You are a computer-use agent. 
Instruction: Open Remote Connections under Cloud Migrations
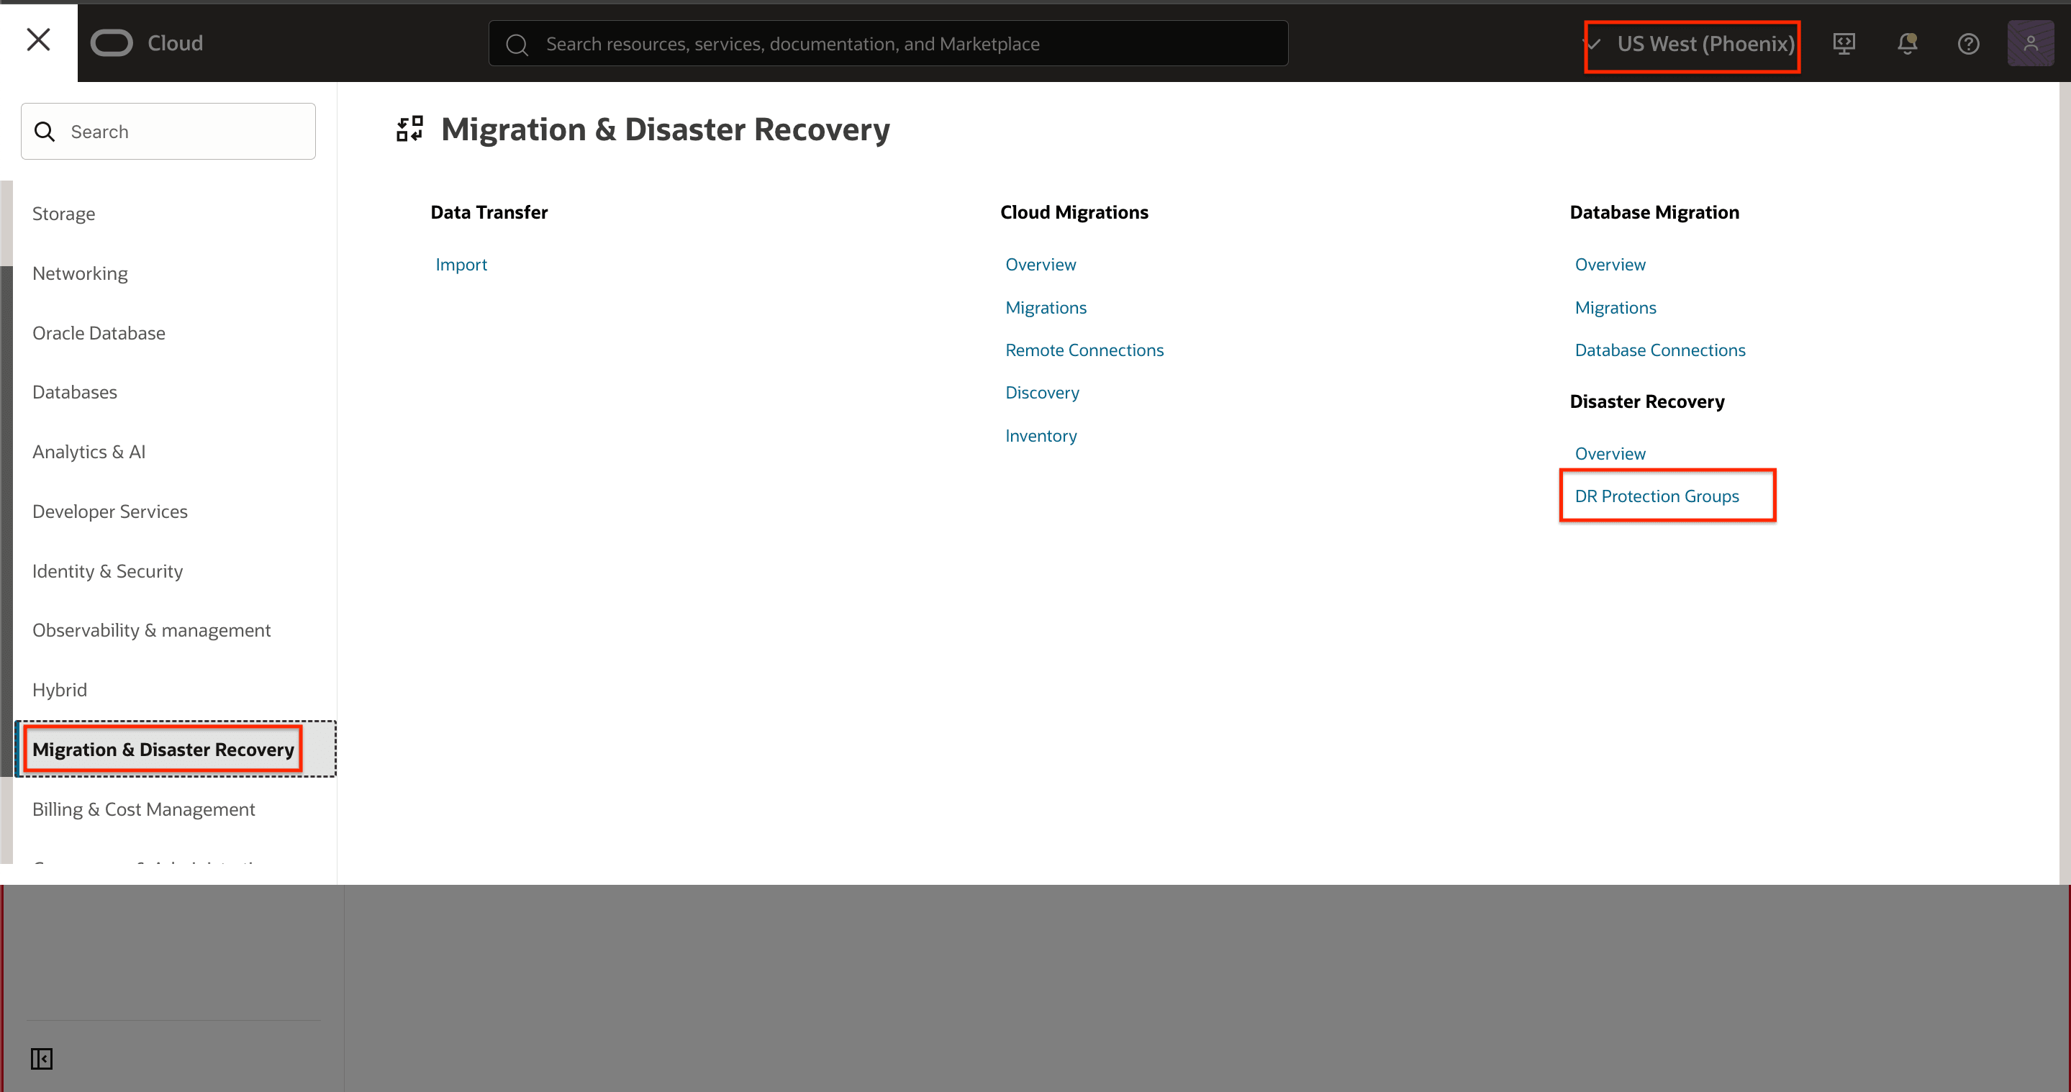coord(1084,350)
